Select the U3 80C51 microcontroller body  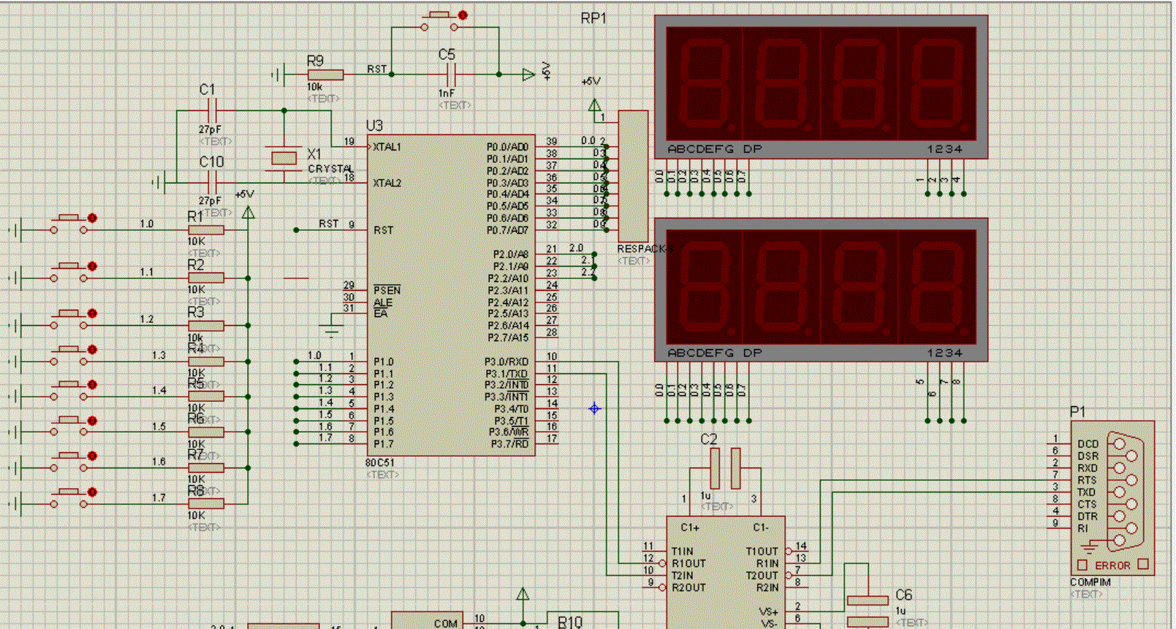[x=451, y=295]
